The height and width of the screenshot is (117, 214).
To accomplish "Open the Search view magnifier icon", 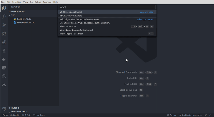I will [4, 17].
